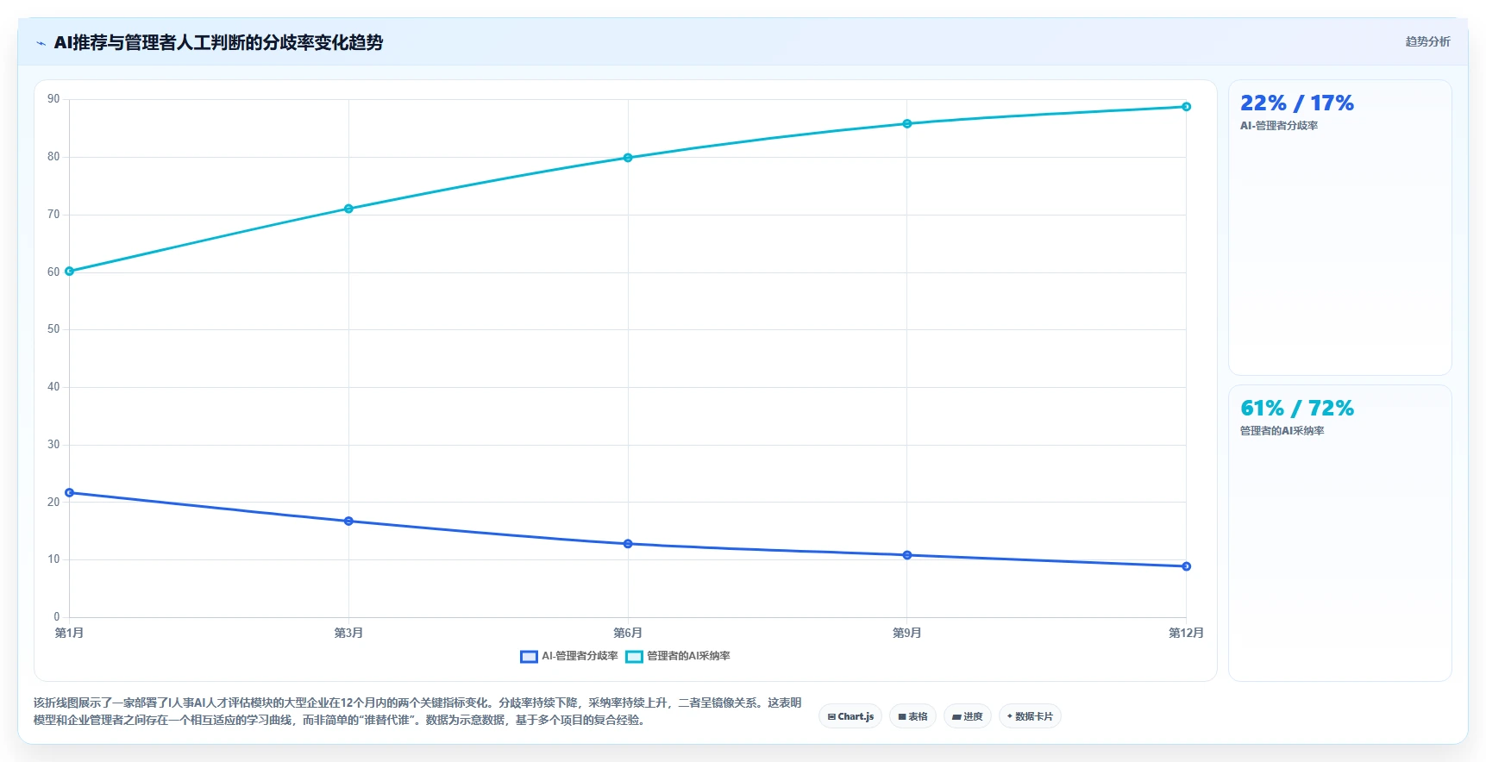
Task: Select cyan data point at 第6月
Action: click(x=628, y=158)
